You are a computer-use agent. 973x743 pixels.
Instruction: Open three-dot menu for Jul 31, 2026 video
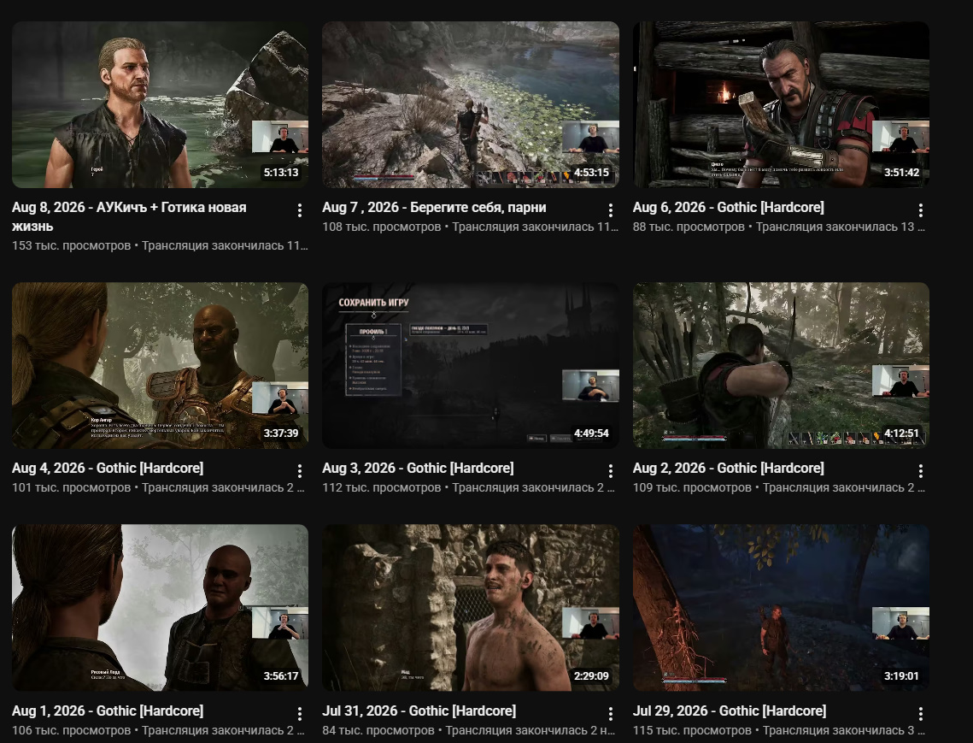611,713
